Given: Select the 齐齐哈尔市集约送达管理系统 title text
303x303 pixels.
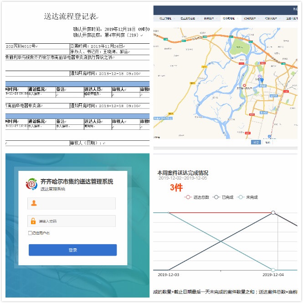Looking at the screenshot, I should click(77, 181).
